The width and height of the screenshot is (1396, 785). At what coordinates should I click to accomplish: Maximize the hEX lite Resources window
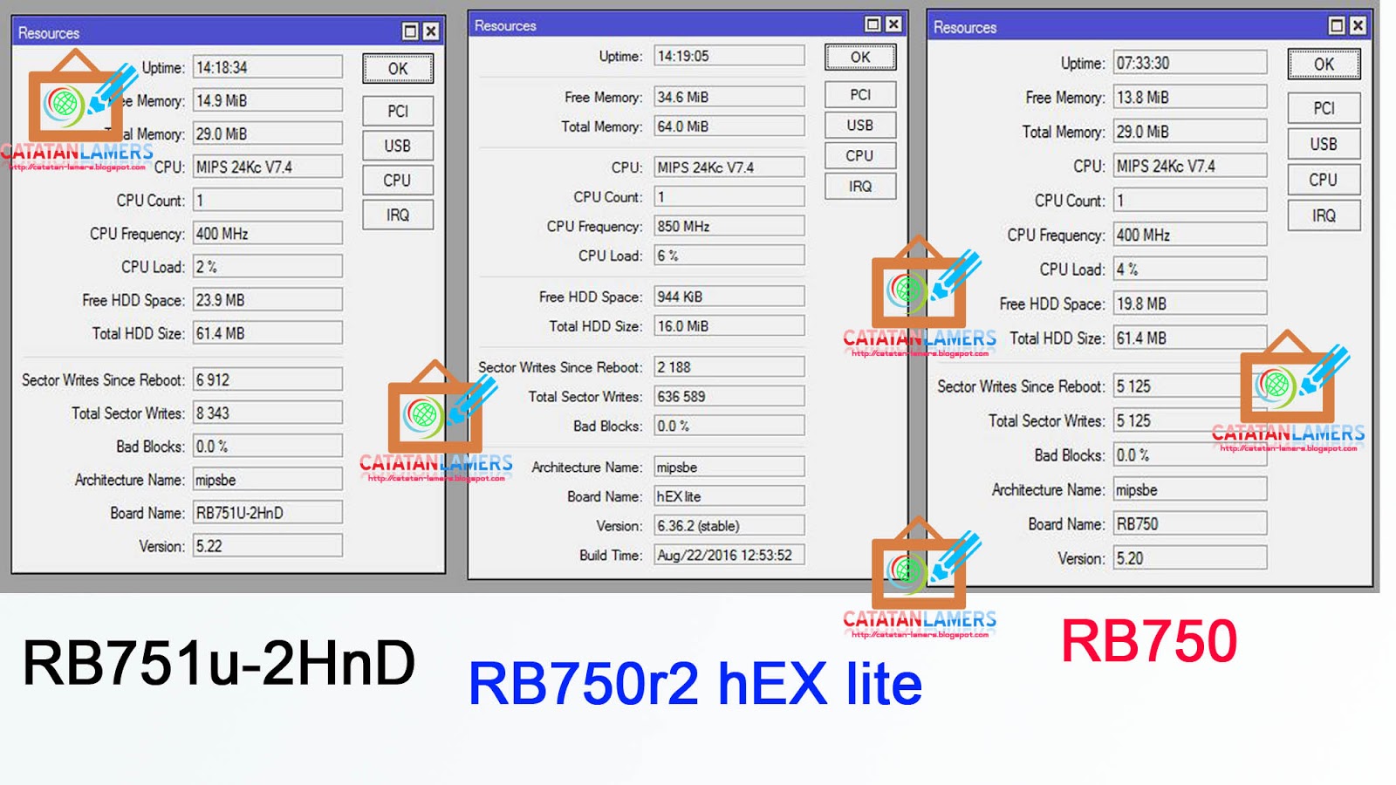click(x=872, y=24)
